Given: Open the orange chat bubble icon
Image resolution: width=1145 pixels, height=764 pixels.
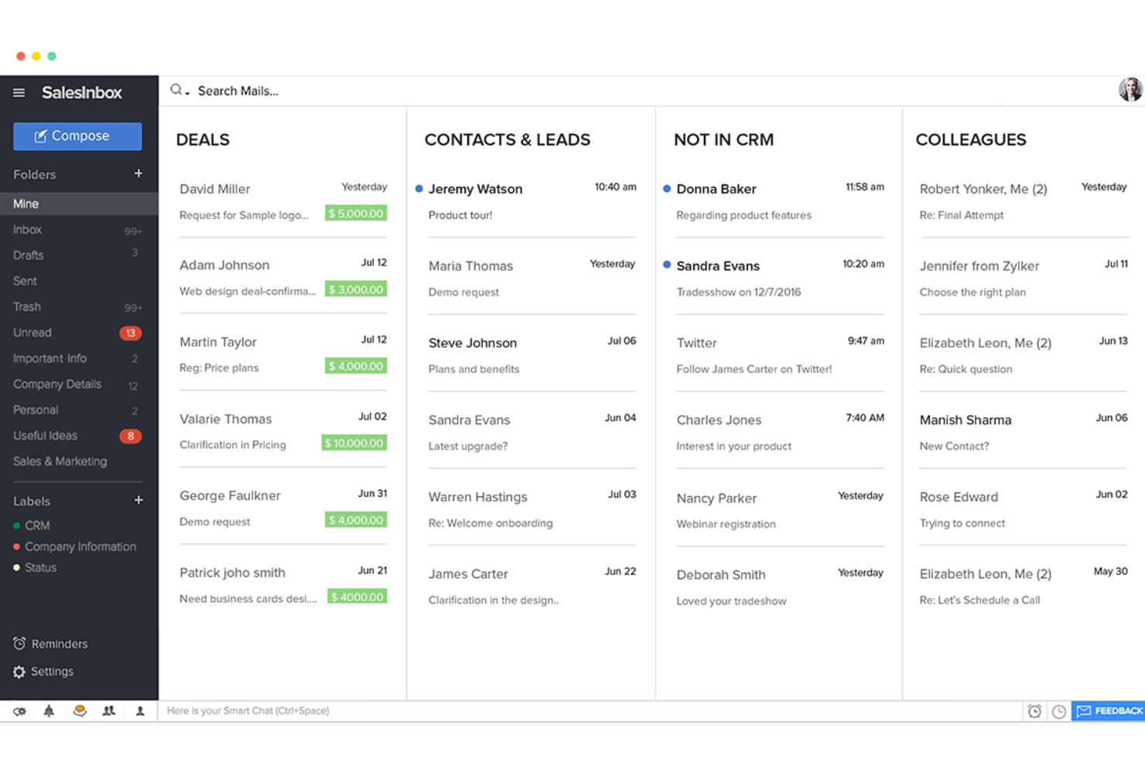Looking at the screenshot, I should click(79, 711).
